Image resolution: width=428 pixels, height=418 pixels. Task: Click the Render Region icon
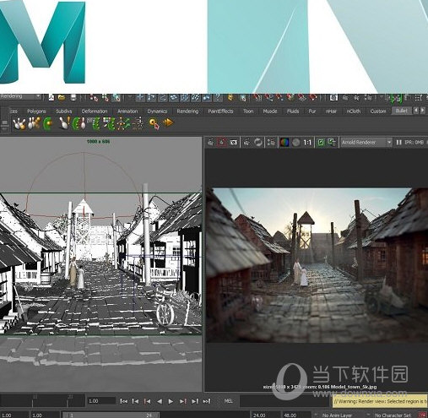(x=222, y=143)
